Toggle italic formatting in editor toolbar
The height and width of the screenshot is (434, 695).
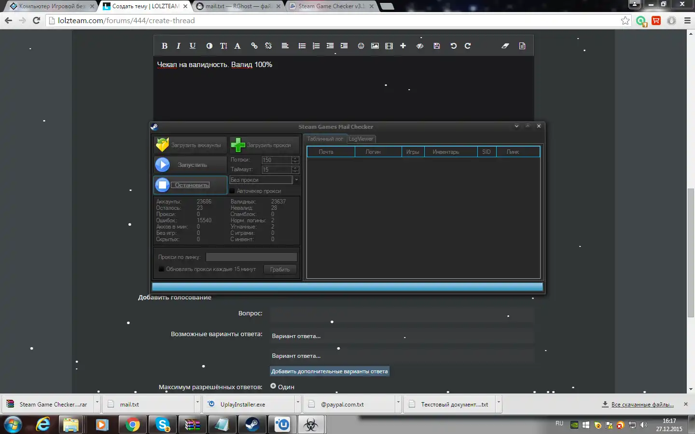pos(179,46)
